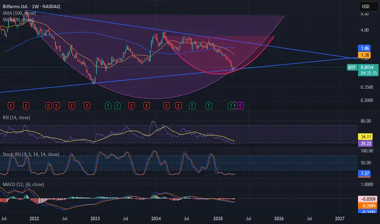Click the blue 1.86 SMA price label
The width and height of the screenshot is (380, 224).
364,48
